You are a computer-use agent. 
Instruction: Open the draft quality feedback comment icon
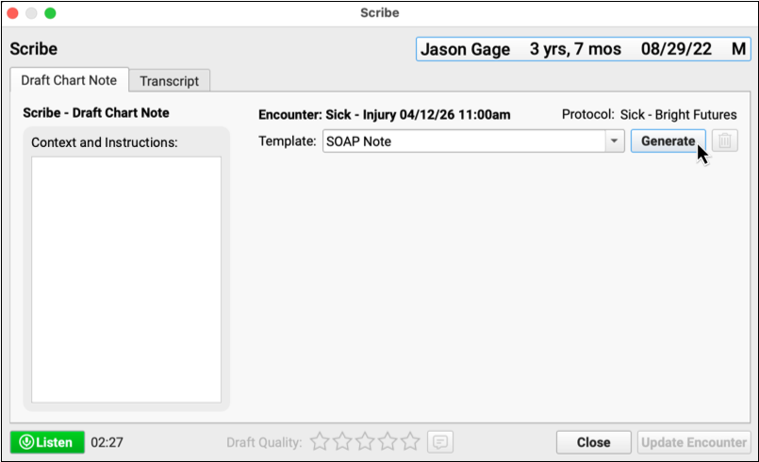[x=438, y=441]
